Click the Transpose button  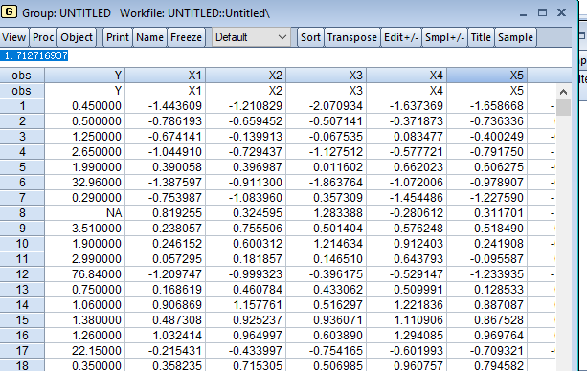coord(351,37)
